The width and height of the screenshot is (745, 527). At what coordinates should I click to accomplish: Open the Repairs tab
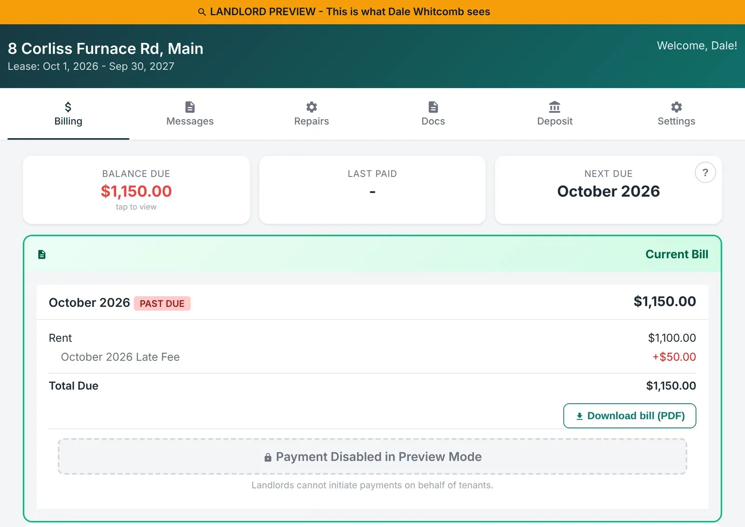coord(312,114)
